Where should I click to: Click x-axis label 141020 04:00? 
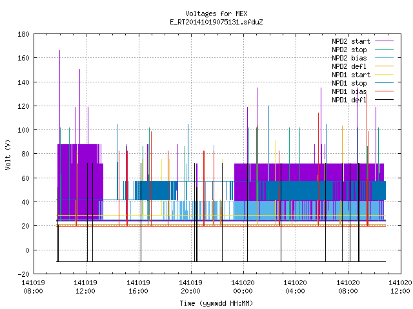coord(296,287)
